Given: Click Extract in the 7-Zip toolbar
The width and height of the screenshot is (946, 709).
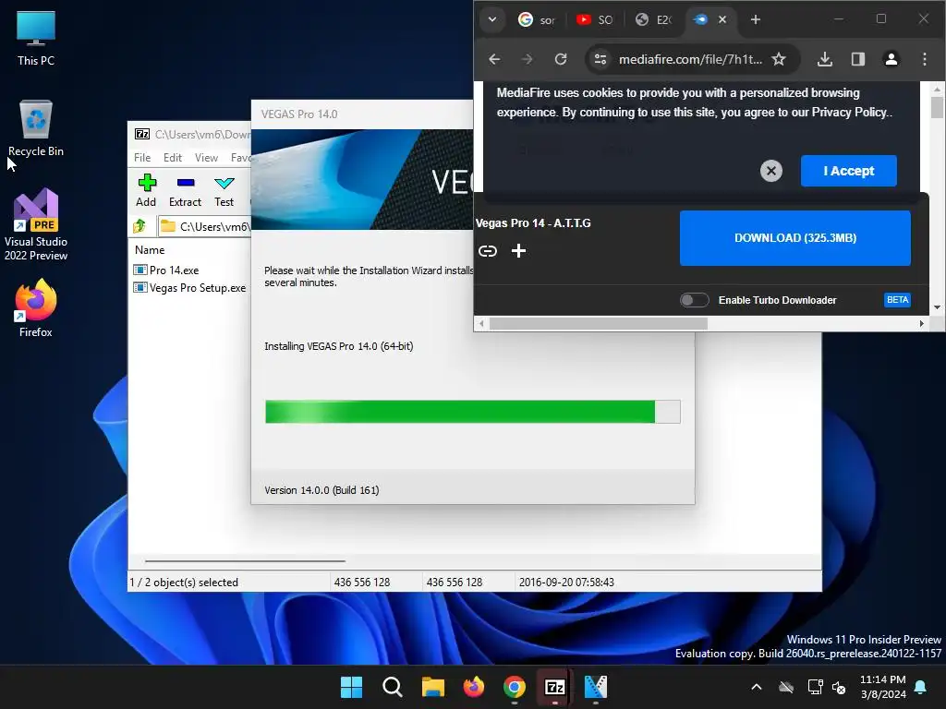Looking at the screenshot, I should point(185,190).
